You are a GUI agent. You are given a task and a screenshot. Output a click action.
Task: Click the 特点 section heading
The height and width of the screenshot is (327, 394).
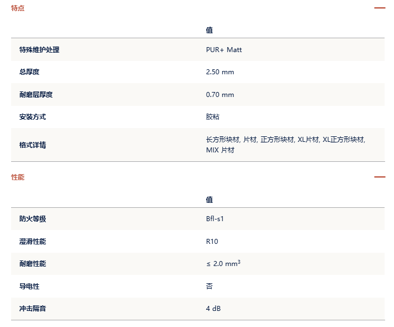pyautogui.click(x=18, y=8)
